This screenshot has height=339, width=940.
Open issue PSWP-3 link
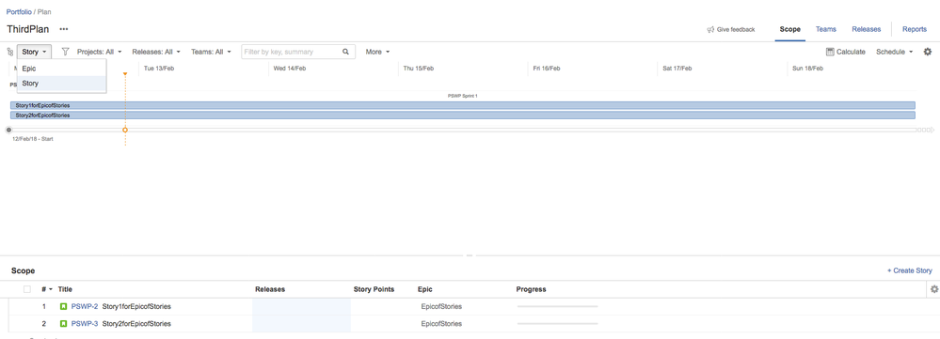85,323
